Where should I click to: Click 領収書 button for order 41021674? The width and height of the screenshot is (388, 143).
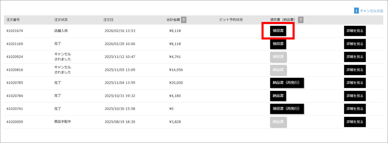pyautogui.click(x=278, y=31)
